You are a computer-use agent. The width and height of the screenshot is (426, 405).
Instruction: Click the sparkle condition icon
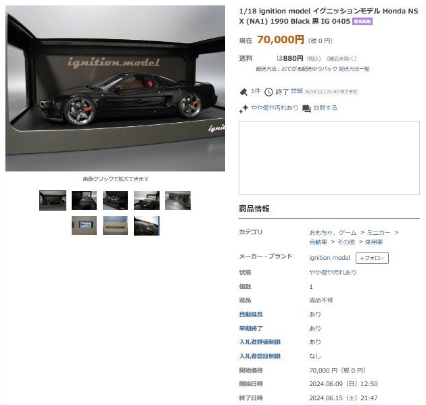tap(243, 109)
